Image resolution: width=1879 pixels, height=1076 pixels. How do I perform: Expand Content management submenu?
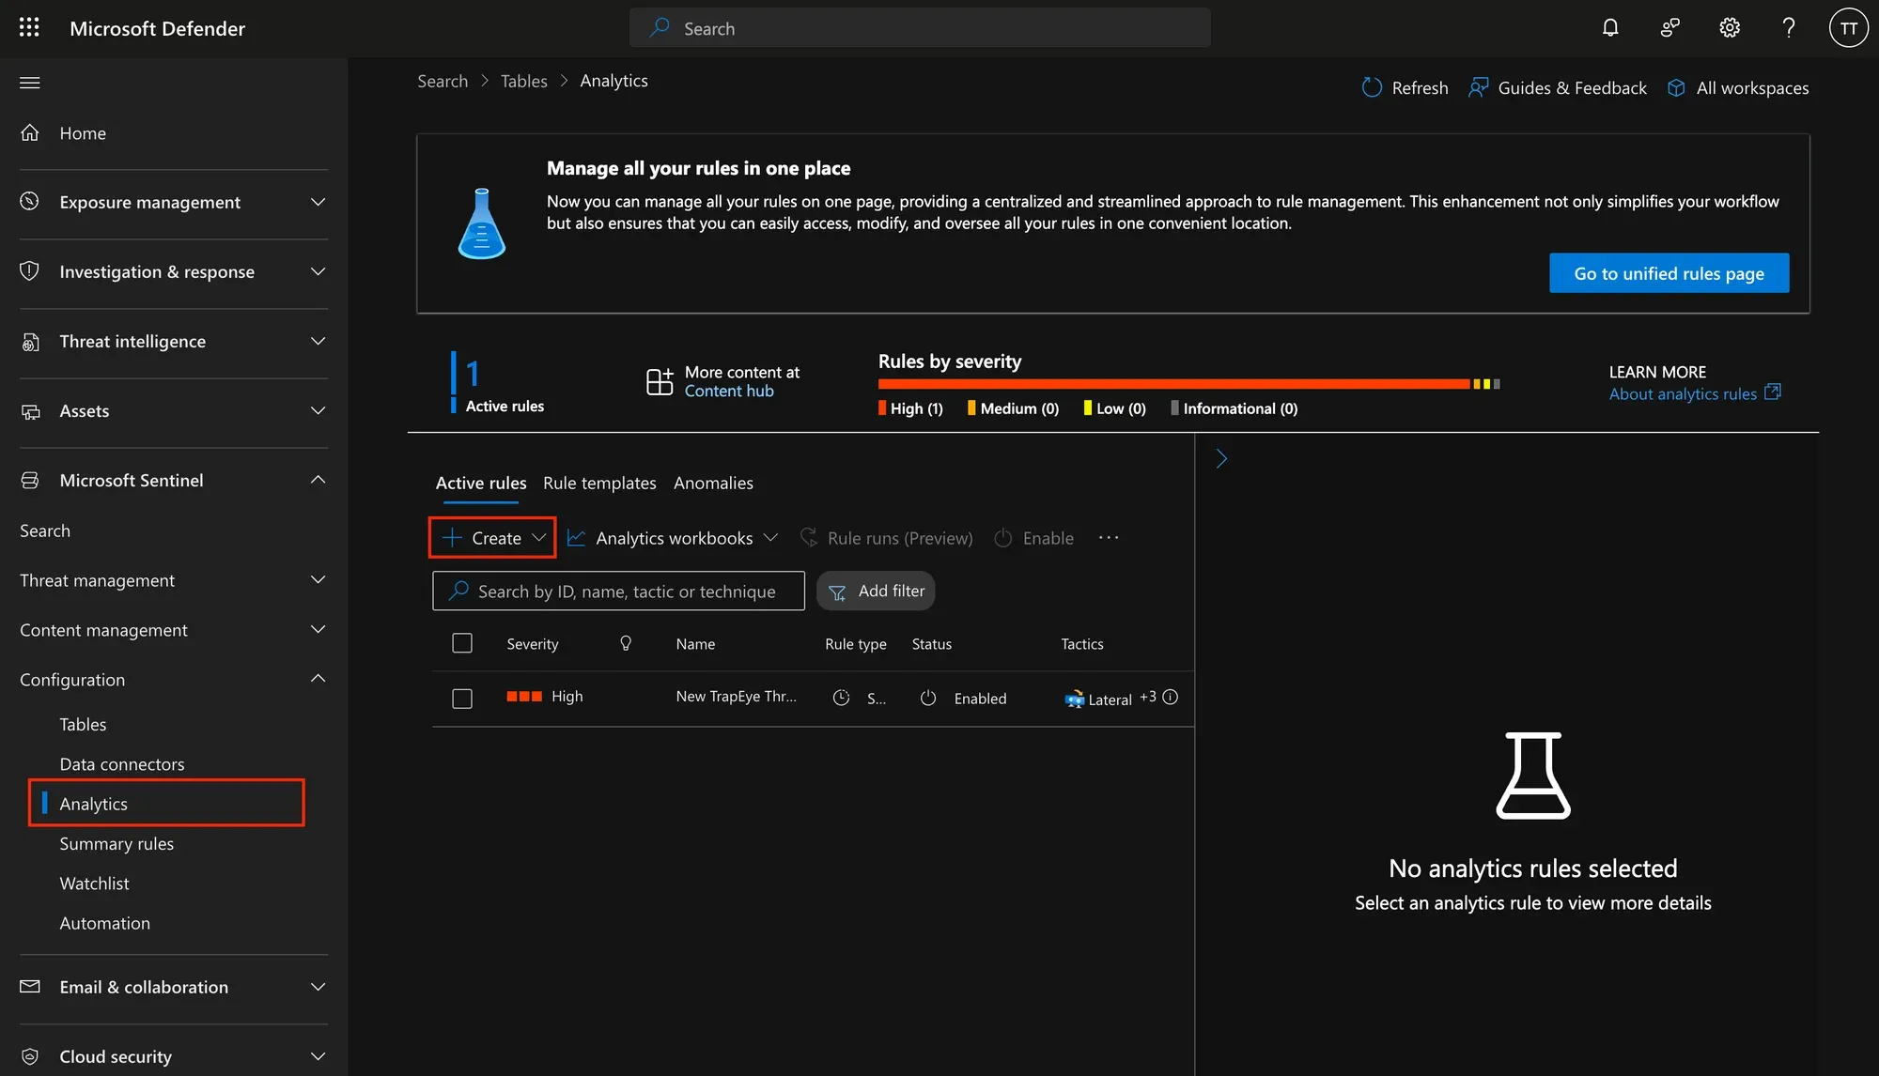pos(318,629)
